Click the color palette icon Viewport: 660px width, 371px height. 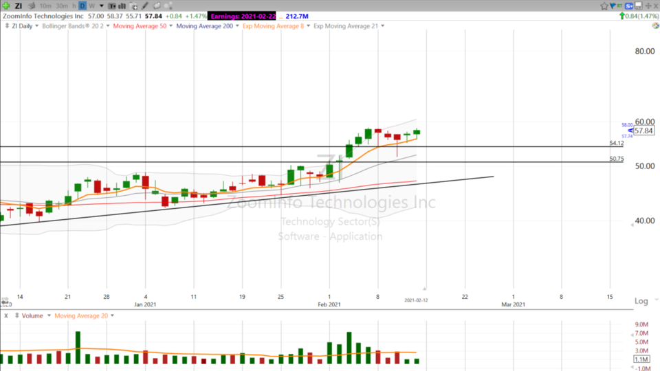pos(655,25)
